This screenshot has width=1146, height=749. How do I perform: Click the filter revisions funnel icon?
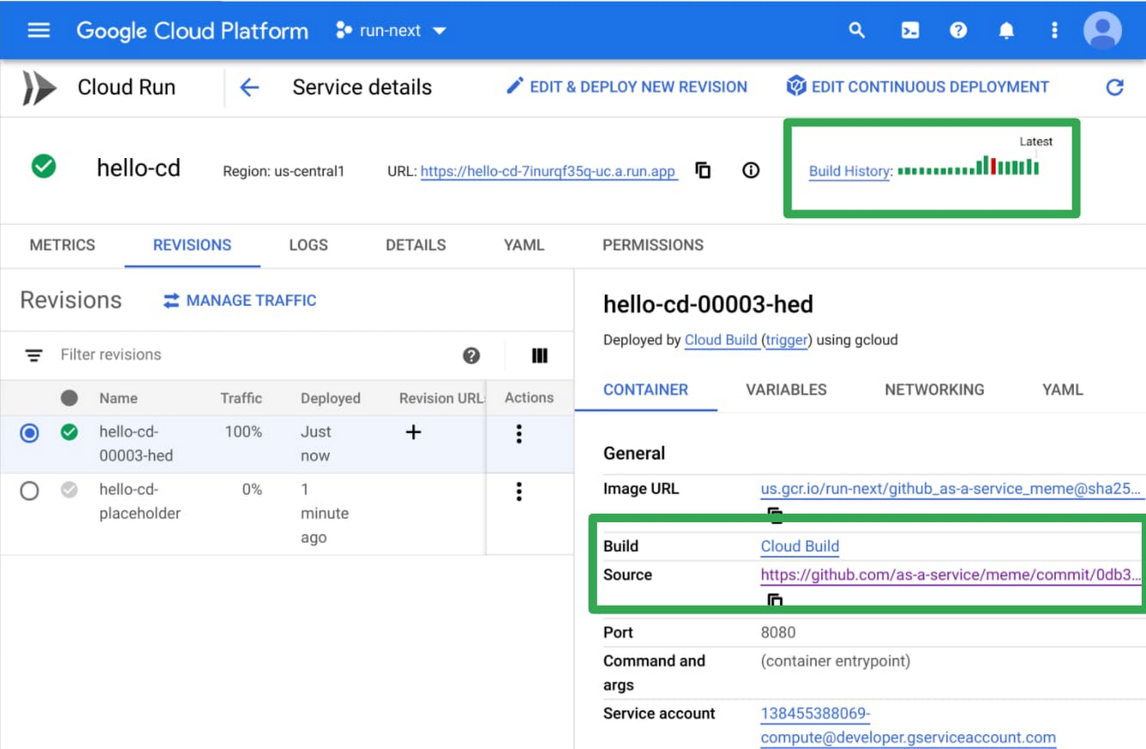pos(34,355)
